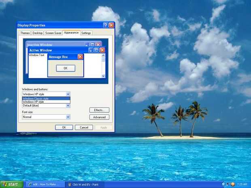Click Active Window preview maximize icon
This screenshot has height=188, width=251.
[96, 50]
